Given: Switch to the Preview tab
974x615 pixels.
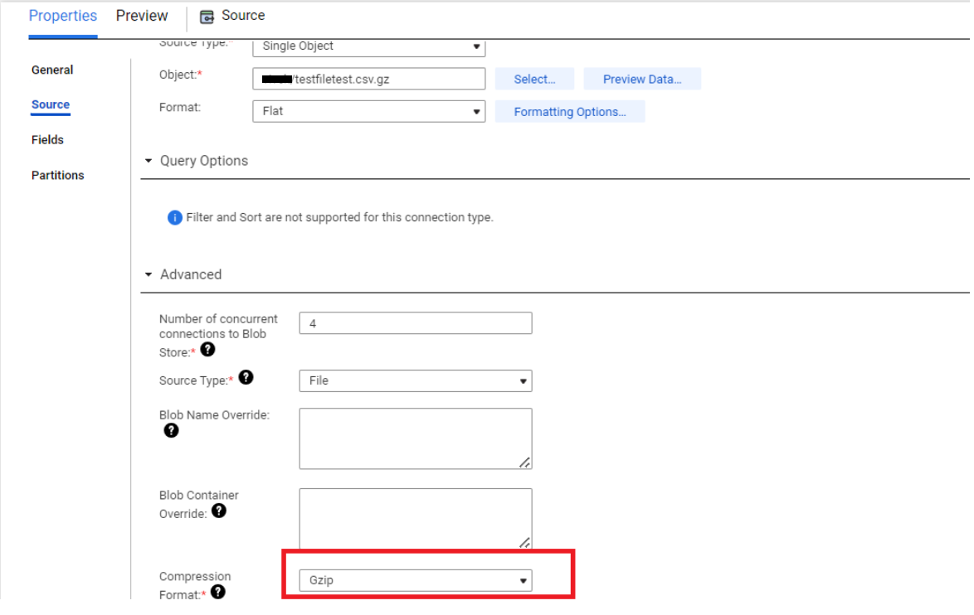Looking at the screenshot, I should (x=142, y=16).
